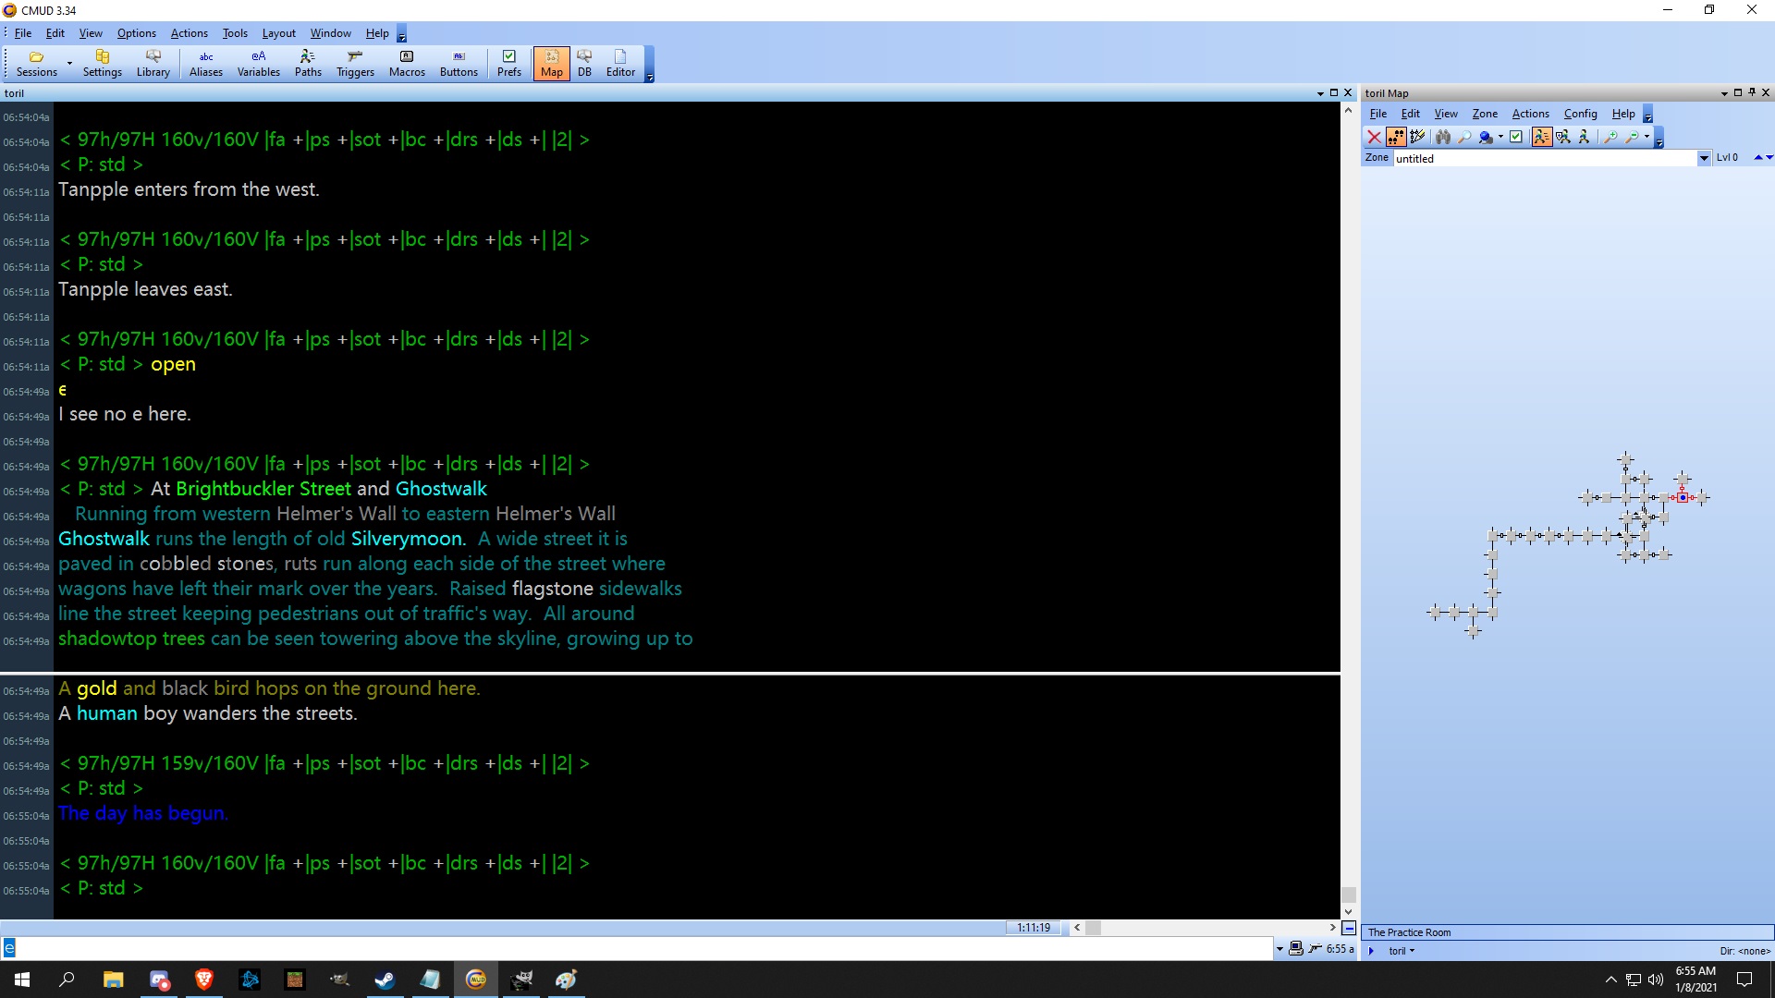Open the Settings editor icon
1775x998 pixels.
point(102,64)
